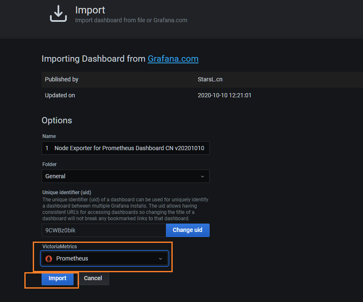Click the Prometheus flame icon
Screen dimensions: 363x302
[49, 258]
